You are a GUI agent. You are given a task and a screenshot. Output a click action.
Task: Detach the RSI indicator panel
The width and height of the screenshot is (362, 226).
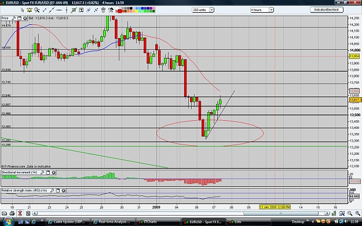[x=58, y=191]
